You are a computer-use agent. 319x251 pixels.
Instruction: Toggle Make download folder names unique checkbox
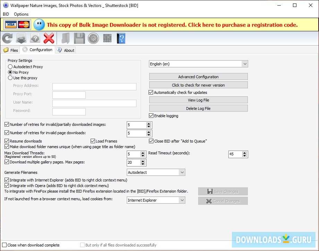(x=7, y=147)
